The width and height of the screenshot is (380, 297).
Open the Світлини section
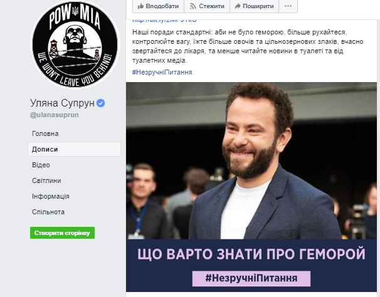[46, 180]
